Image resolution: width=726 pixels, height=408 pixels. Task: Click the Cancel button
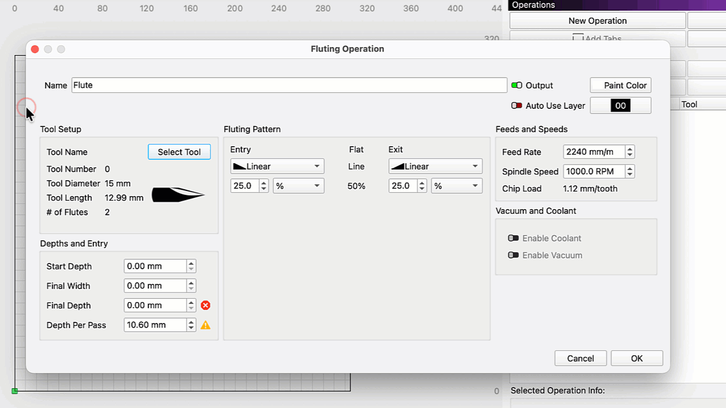(580, 358)
